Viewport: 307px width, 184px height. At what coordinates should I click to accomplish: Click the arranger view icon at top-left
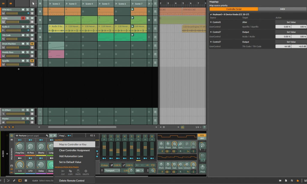10,4
